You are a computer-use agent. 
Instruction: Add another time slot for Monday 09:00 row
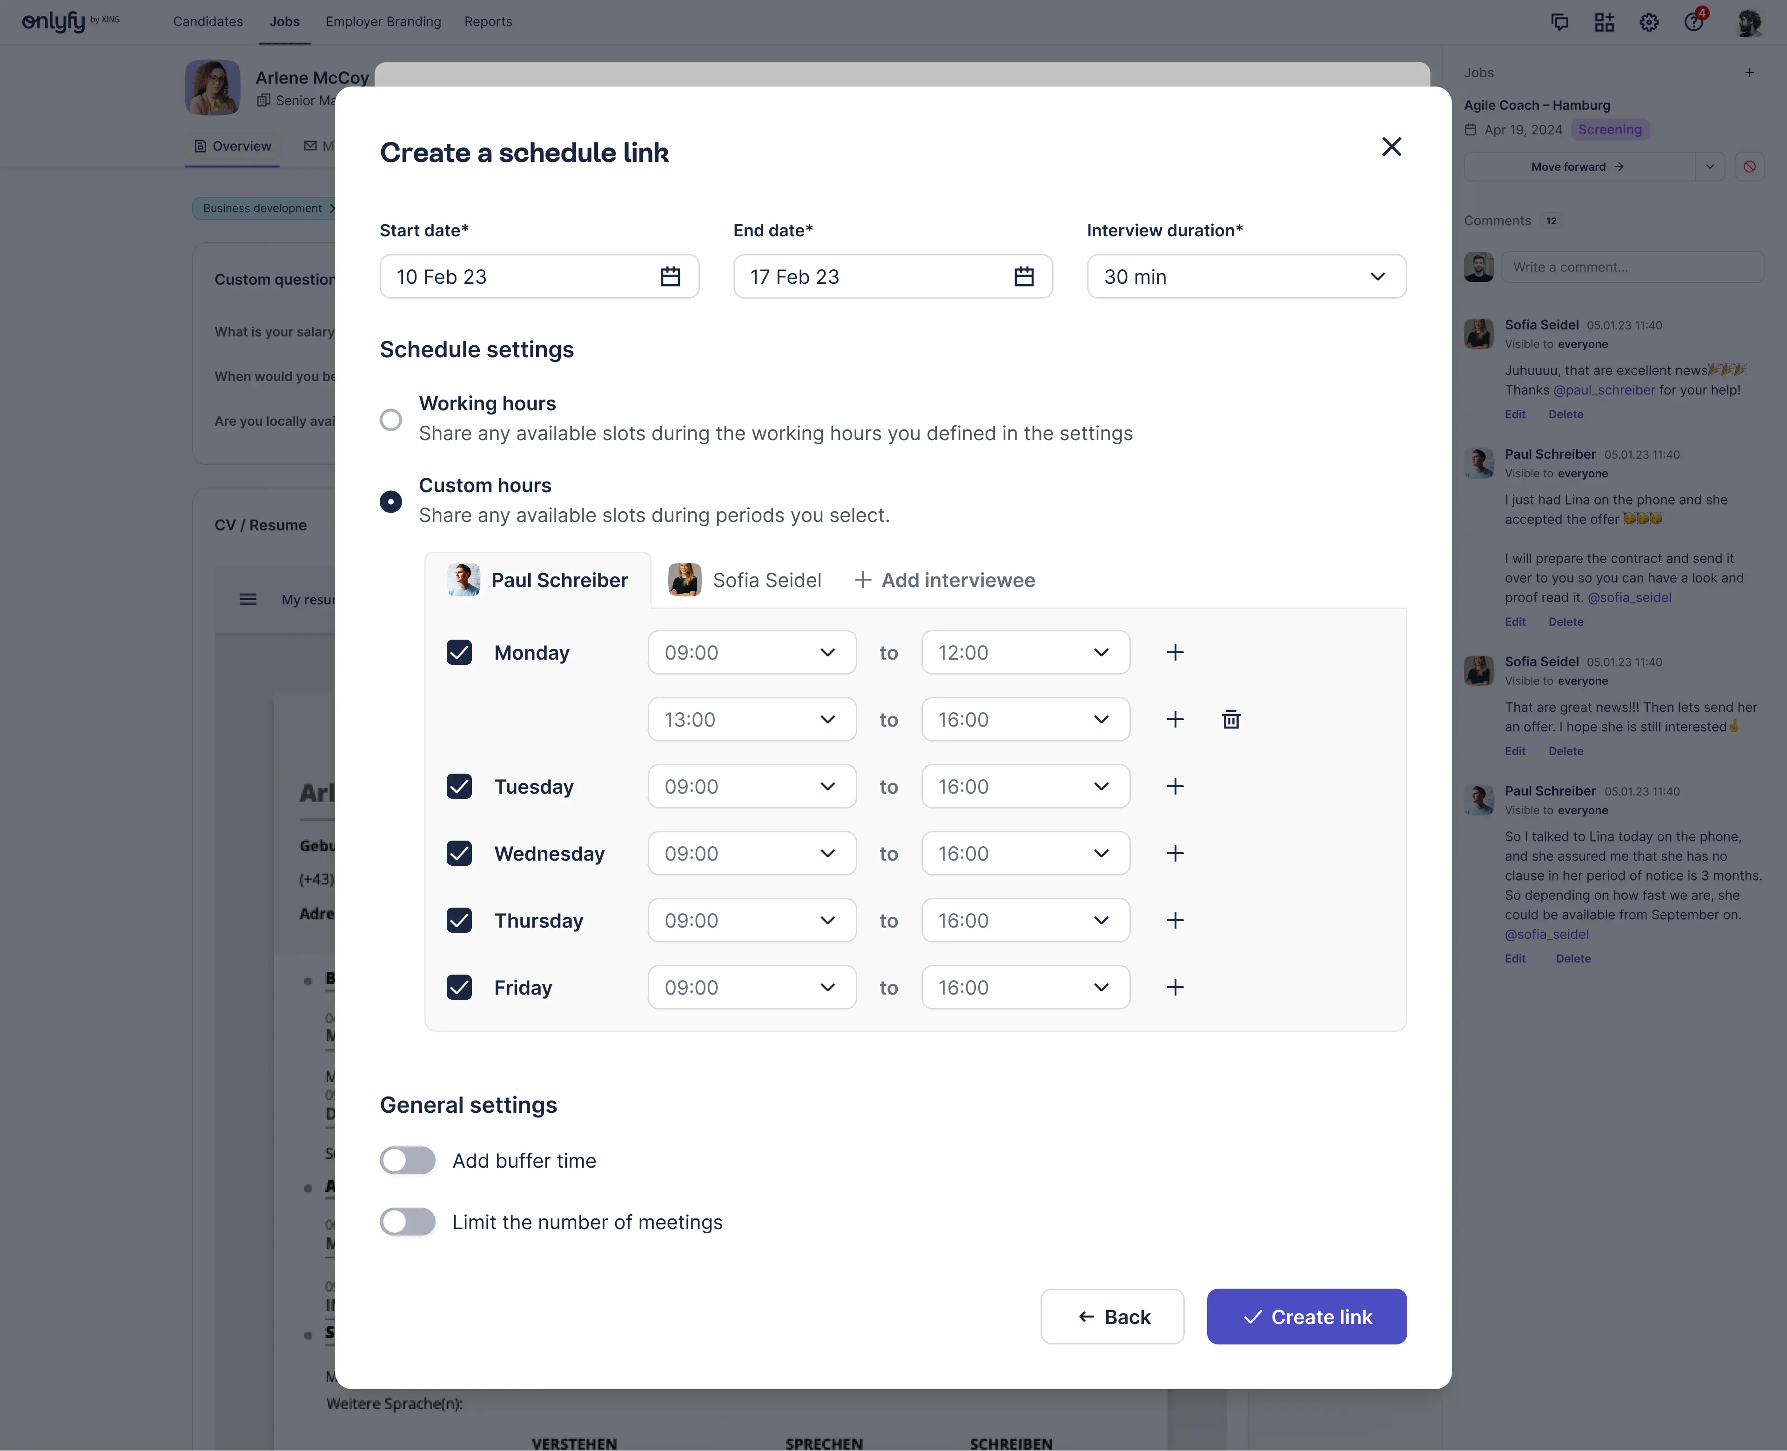(x=1175, y=653)
